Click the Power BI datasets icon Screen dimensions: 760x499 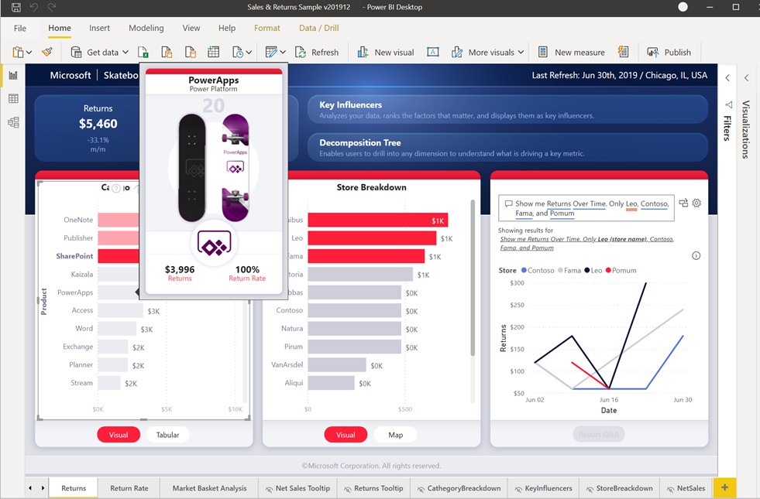coord(167,53)
